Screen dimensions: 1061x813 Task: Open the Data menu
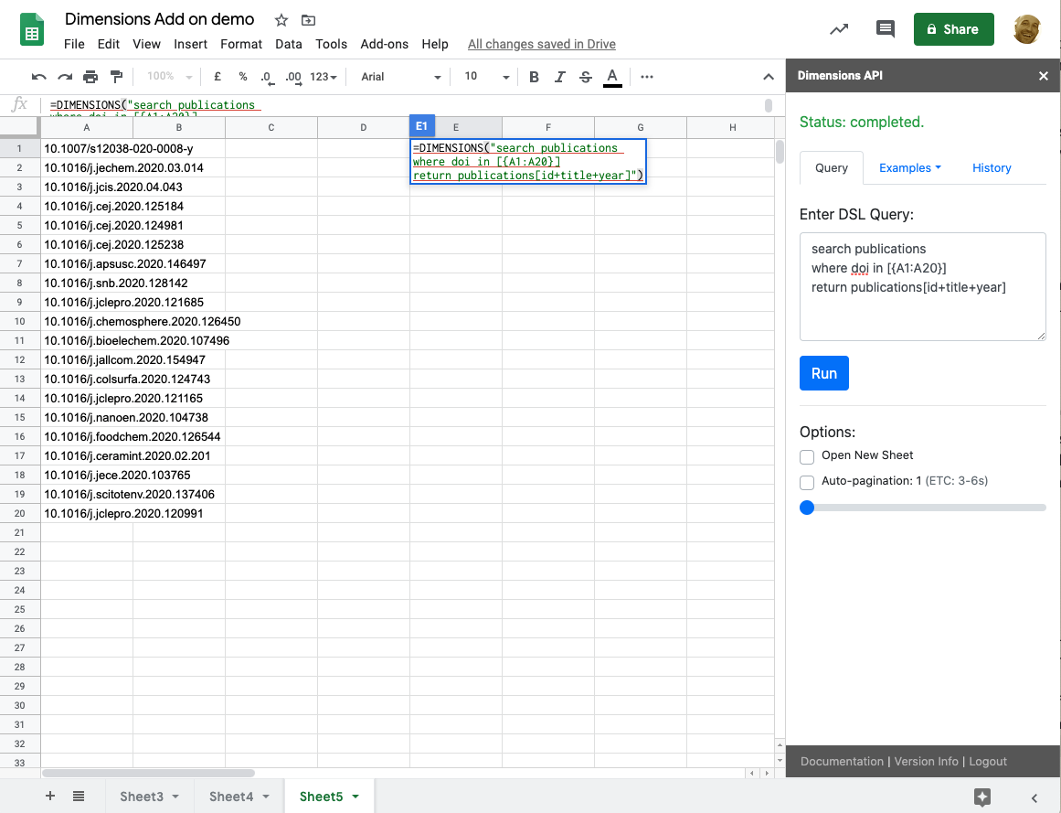pyautogui.click(x=288, y=44)
